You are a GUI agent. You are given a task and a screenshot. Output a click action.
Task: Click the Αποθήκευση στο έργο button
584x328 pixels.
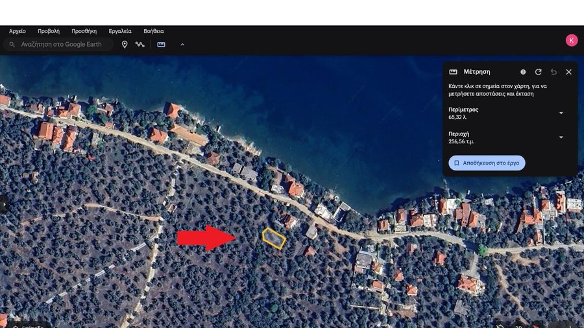487,163
